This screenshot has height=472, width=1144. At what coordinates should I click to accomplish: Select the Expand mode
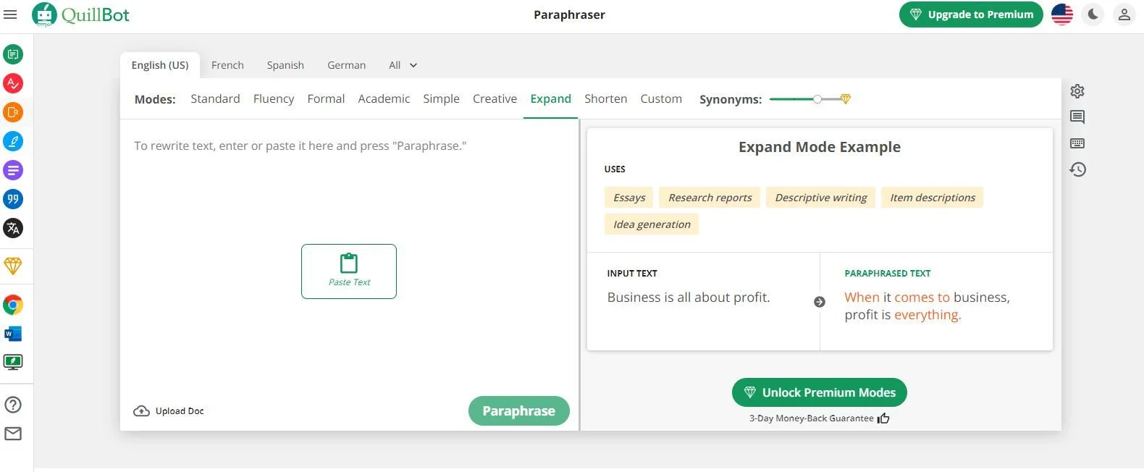pos(550,99)
